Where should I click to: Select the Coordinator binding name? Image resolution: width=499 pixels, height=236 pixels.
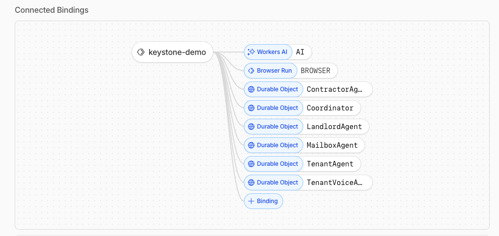pyautogui.click(x=330, y=108)
